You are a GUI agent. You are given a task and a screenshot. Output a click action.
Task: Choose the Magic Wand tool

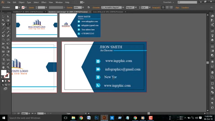point(3,21)
